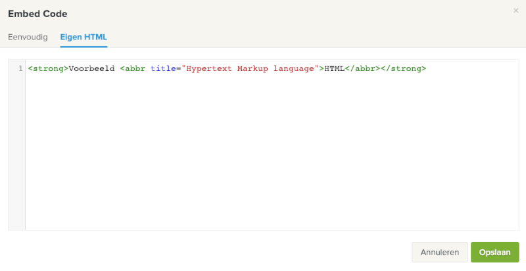Click the Embed Code dialog title

[37, 13]
